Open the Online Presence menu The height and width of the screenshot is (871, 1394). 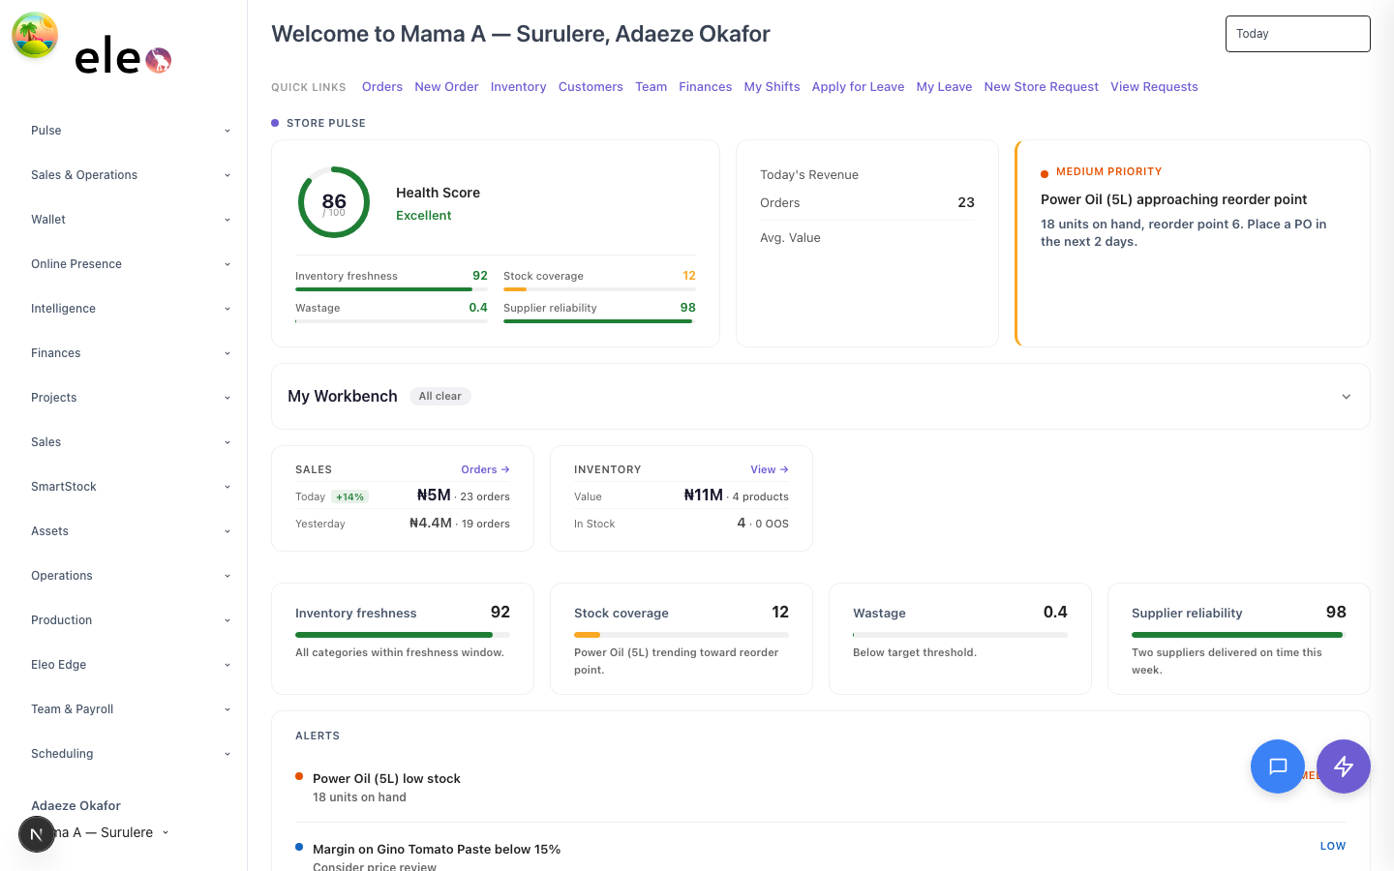[131, 264]
